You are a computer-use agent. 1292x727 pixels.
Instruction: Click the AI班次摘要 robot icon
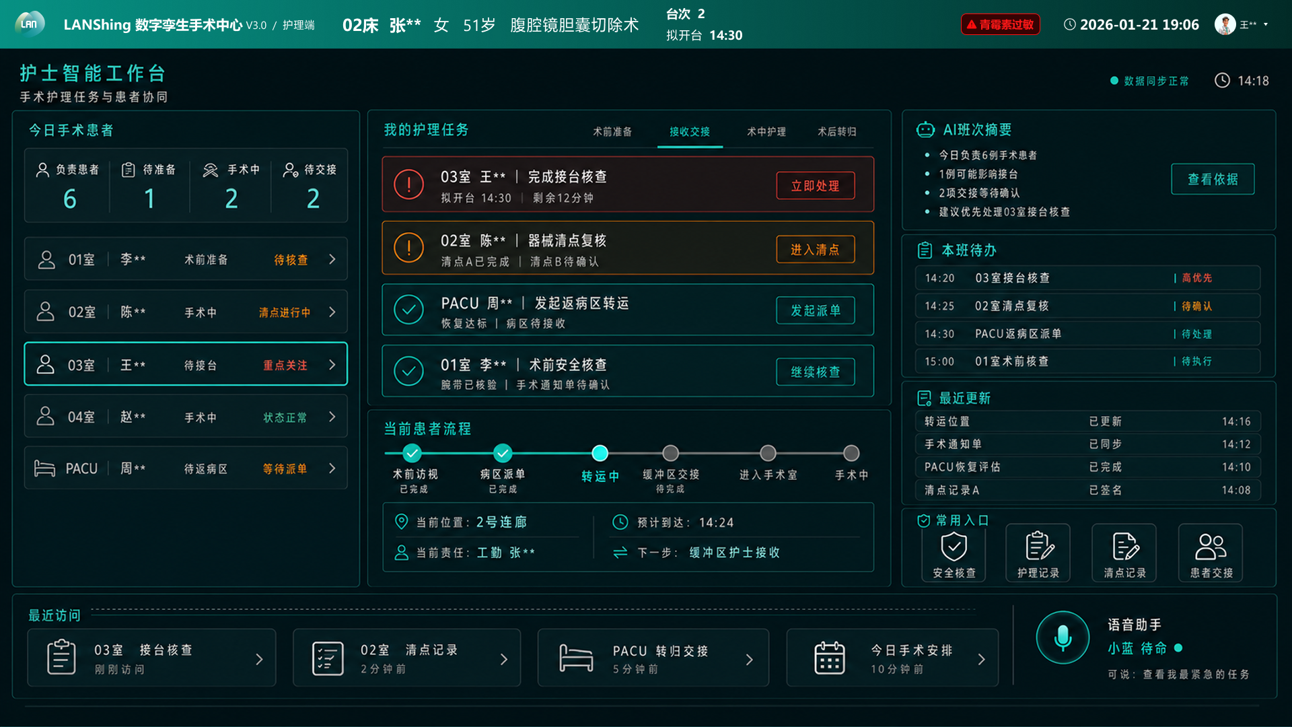pyautogui.click(x=925, y=130)
